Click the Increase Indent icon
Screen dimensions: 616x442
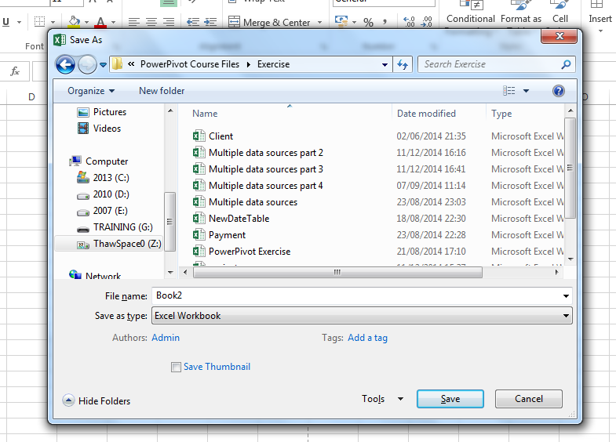(x=210, y=22)
